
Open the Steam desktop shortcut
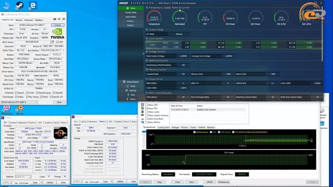(x=19, y=6)
